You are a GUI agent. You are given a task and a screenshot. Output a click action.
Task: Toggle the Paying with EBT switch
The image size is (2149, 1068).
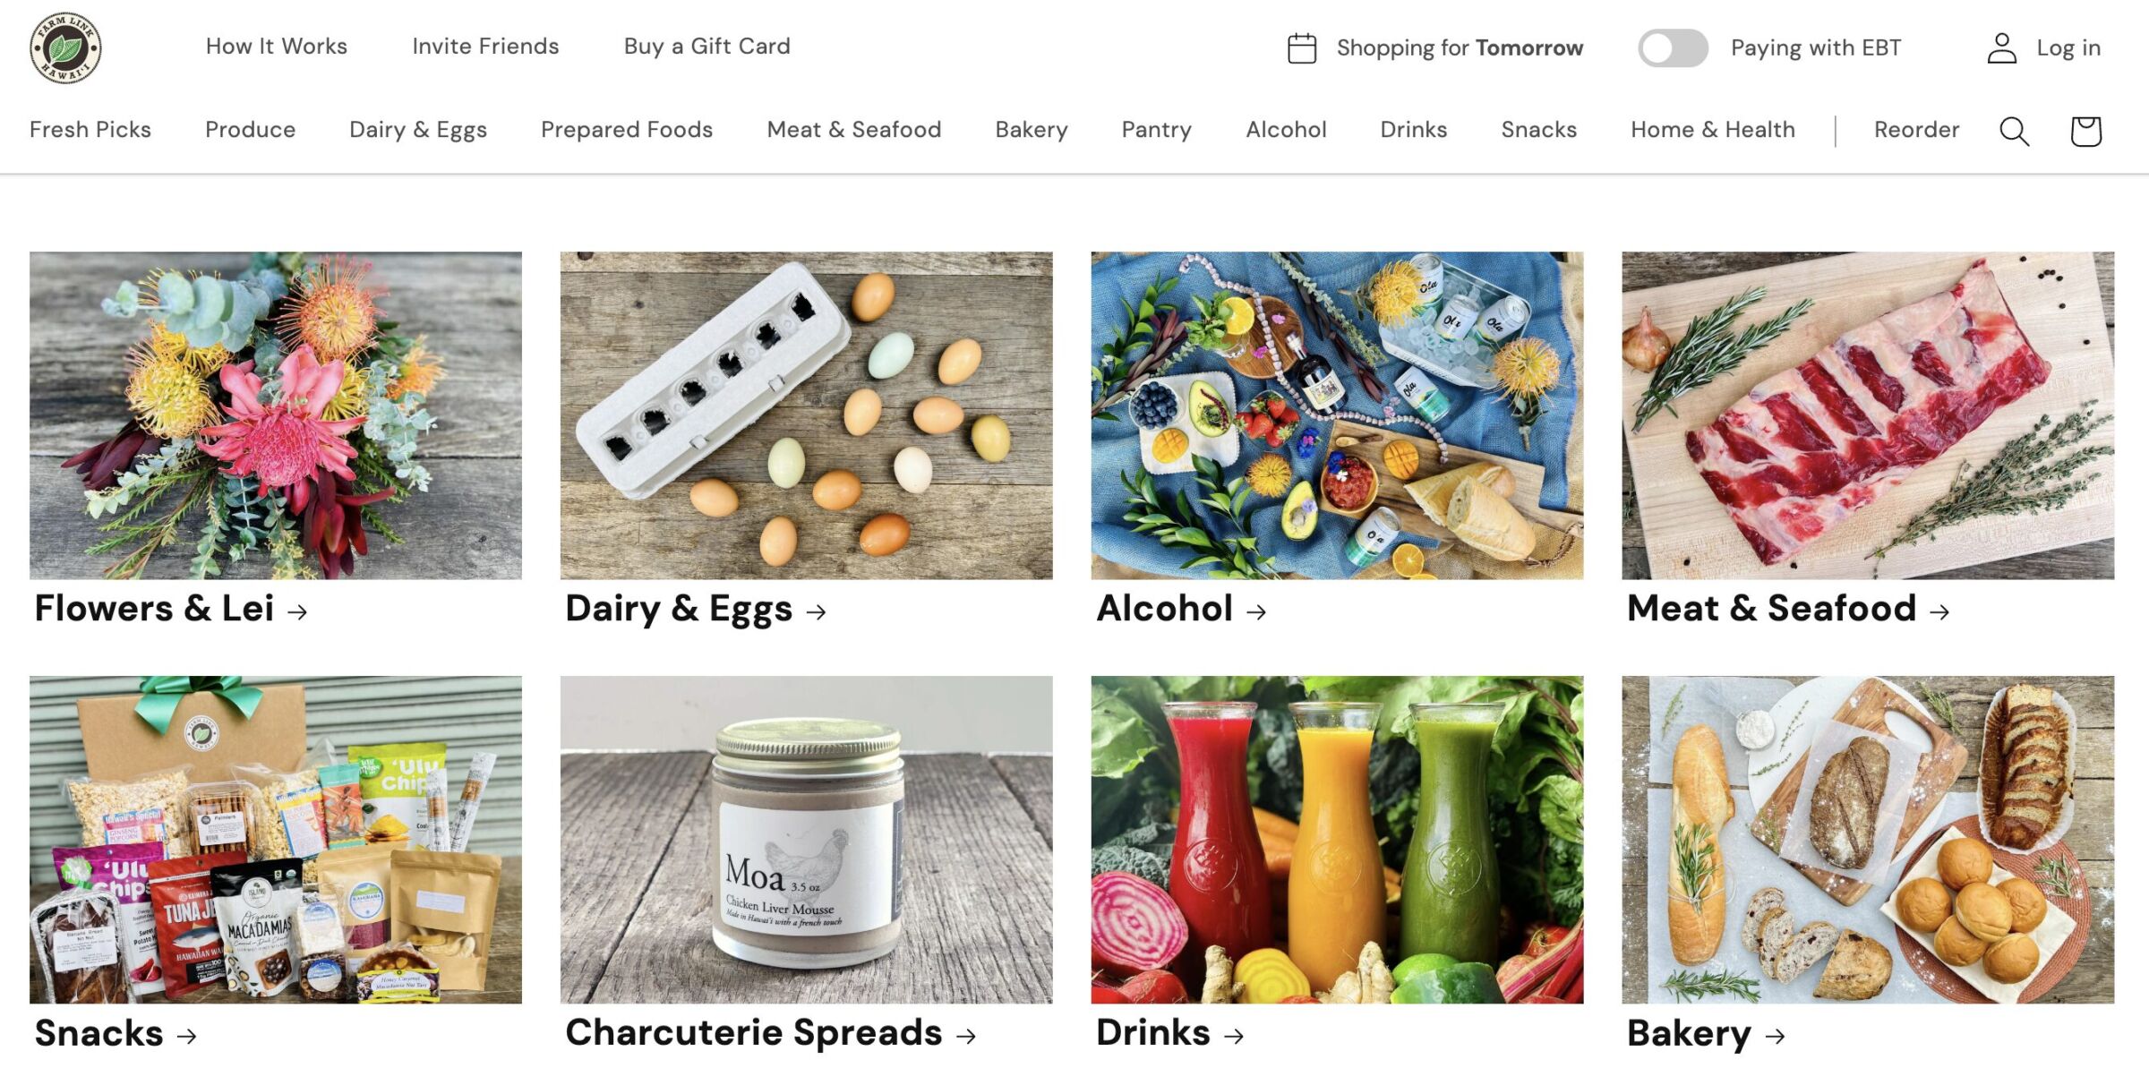point(1673,47)
